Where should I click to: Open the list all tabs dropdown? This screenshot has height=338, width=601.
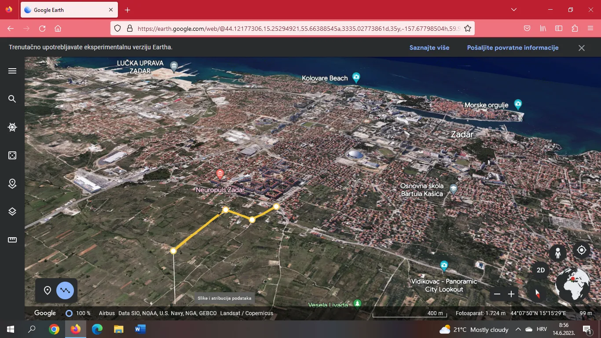pyautogui.click(x=514, y=10)
